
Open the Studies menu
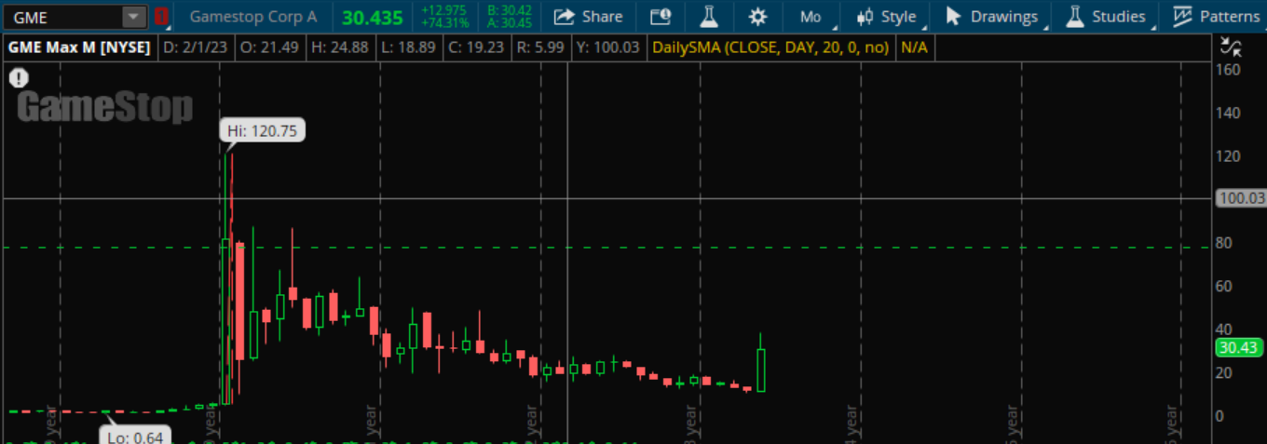[1107, 17]
